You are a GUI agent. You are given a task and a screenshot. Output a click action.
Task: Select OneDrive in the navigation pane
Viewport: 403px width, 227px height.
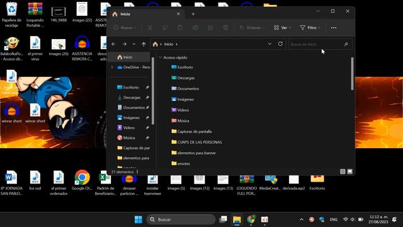pos(133,67)
